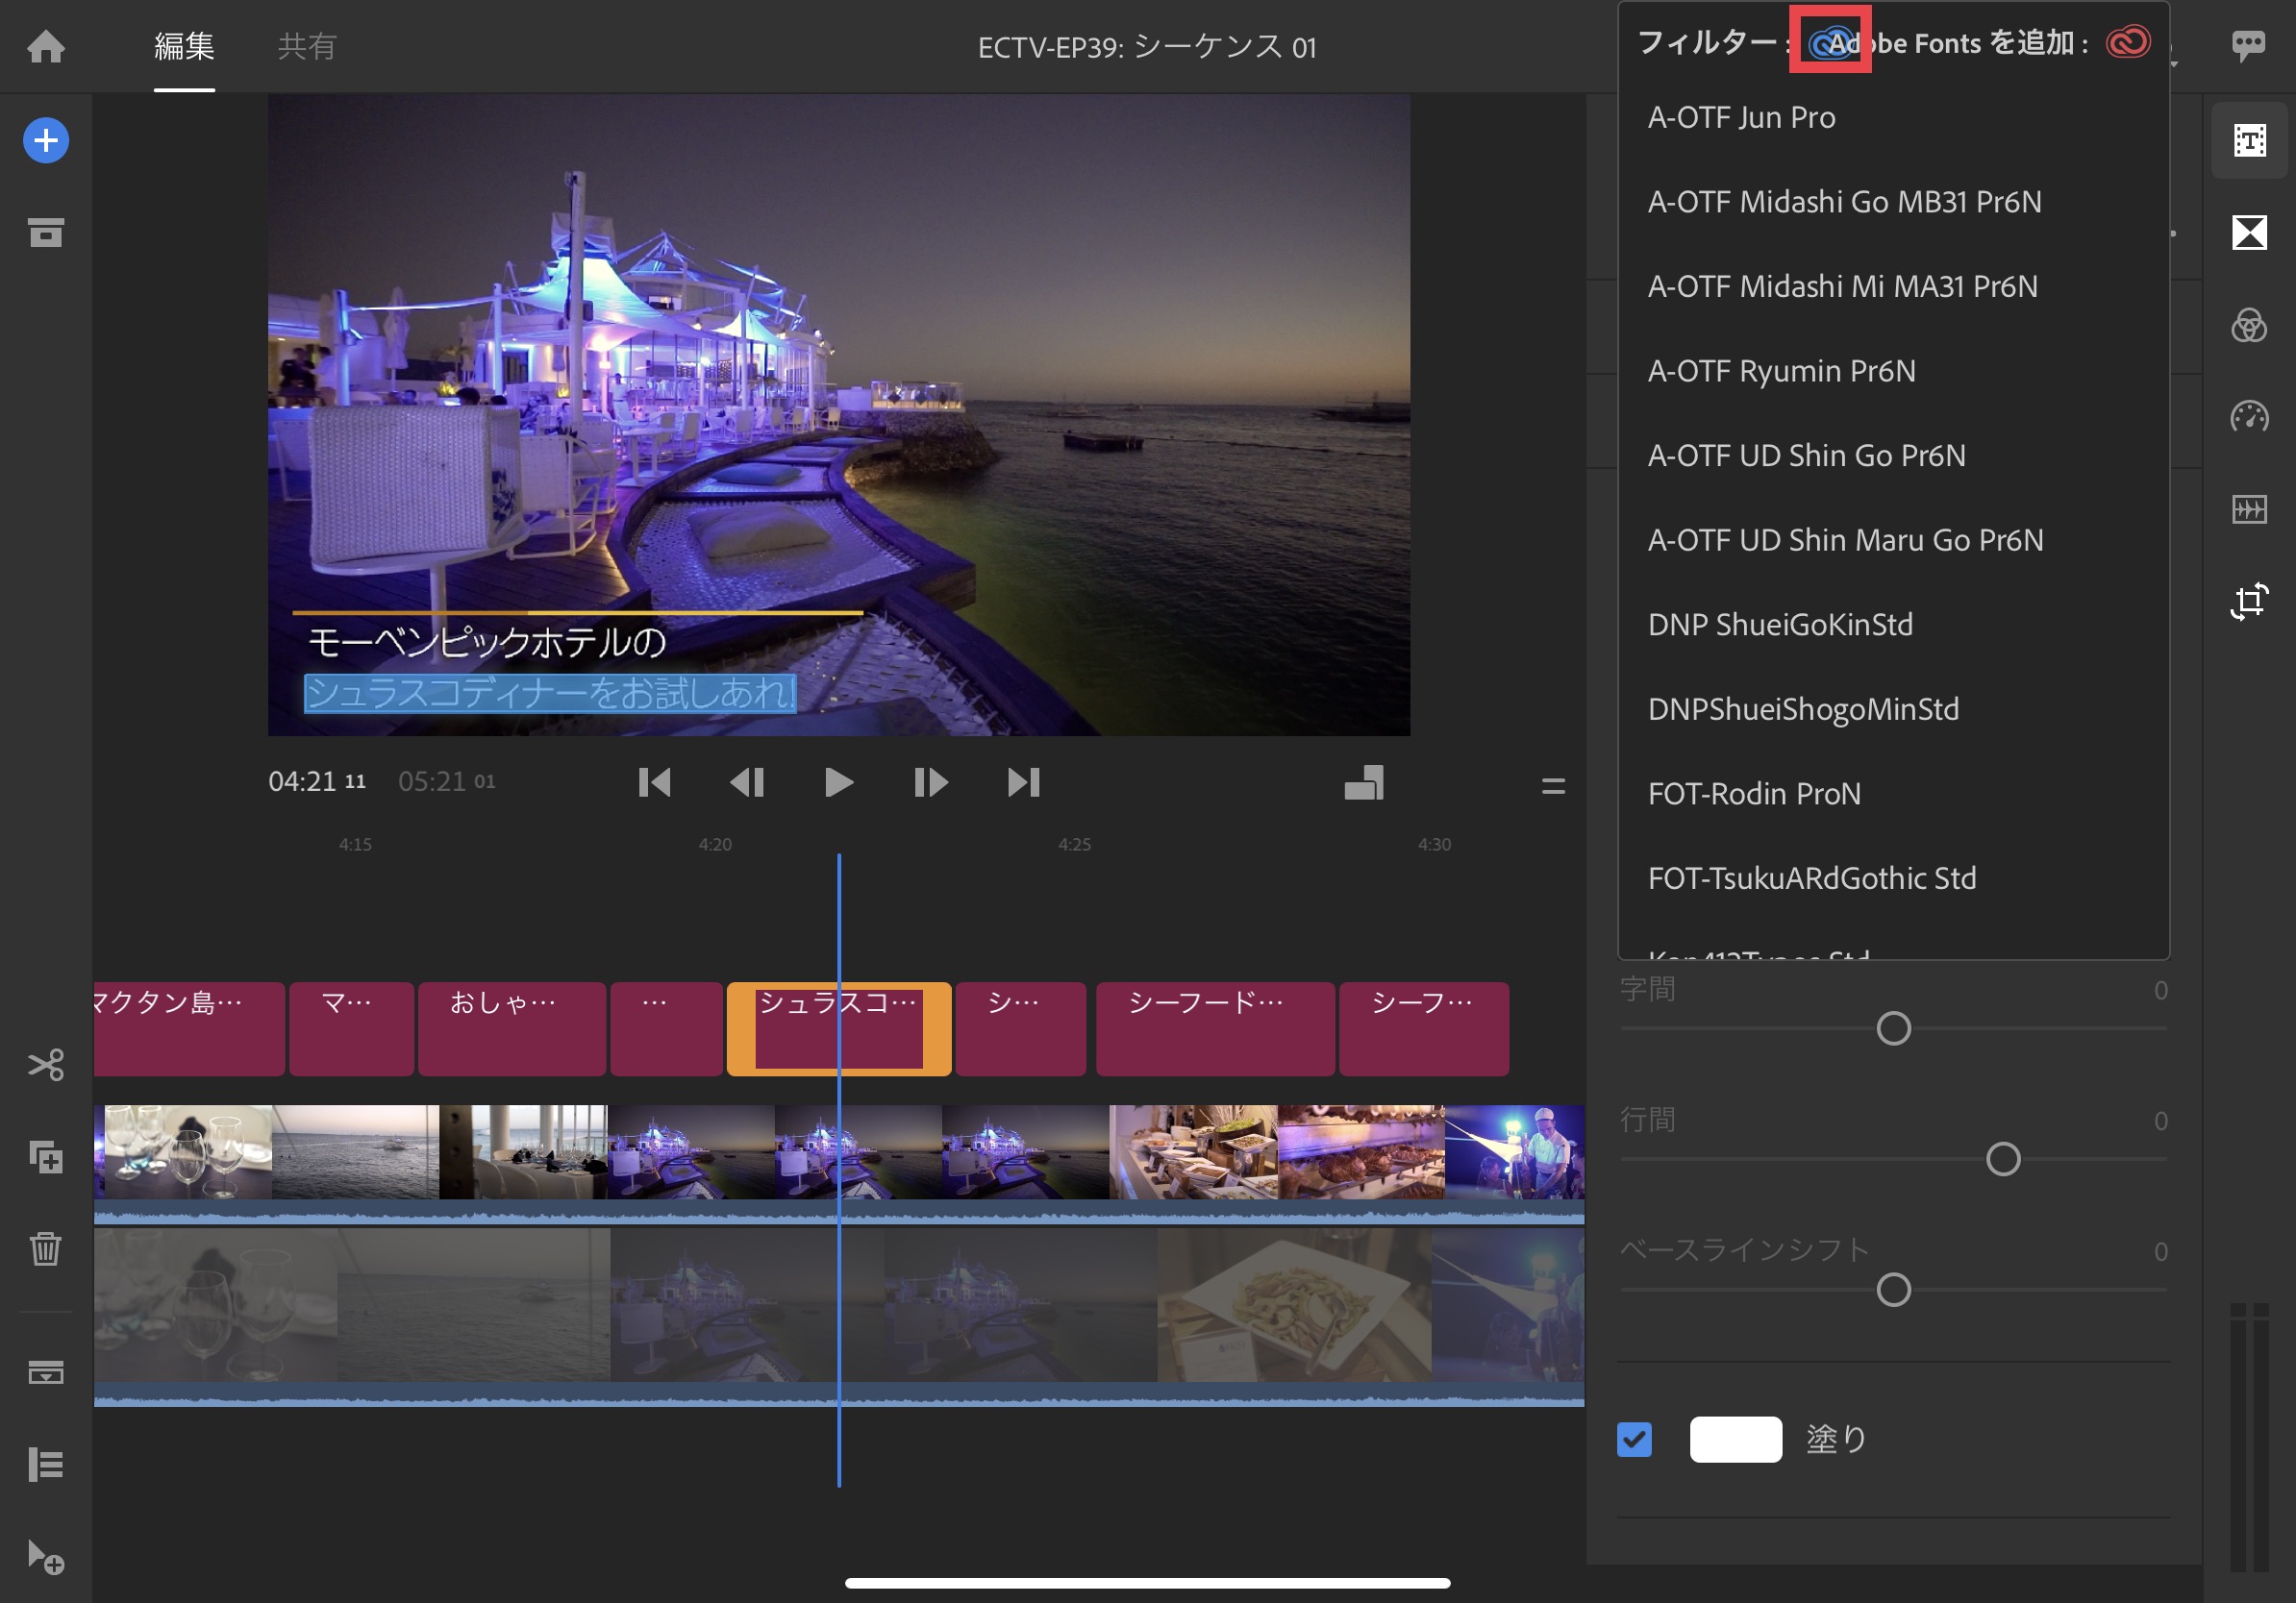Switch to the 共有 tab

[307, 46]
